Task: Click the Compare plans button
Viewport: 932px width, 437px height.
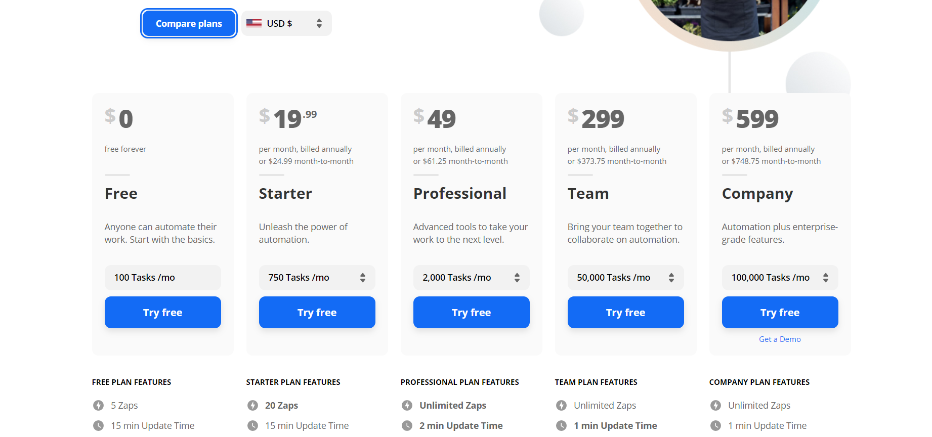Action: tap(189, 23)
